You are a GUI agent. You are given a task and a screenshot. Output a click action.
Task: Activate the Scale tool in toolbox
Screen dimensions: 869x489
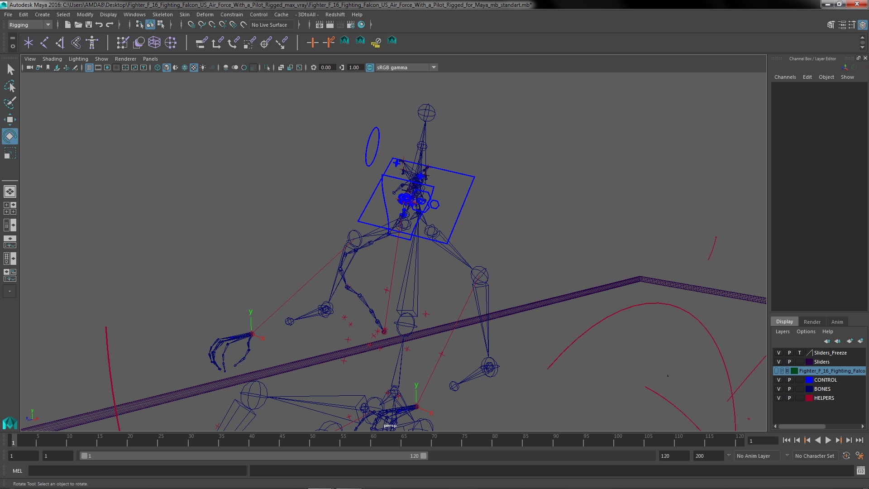click(x=10, y=153)
